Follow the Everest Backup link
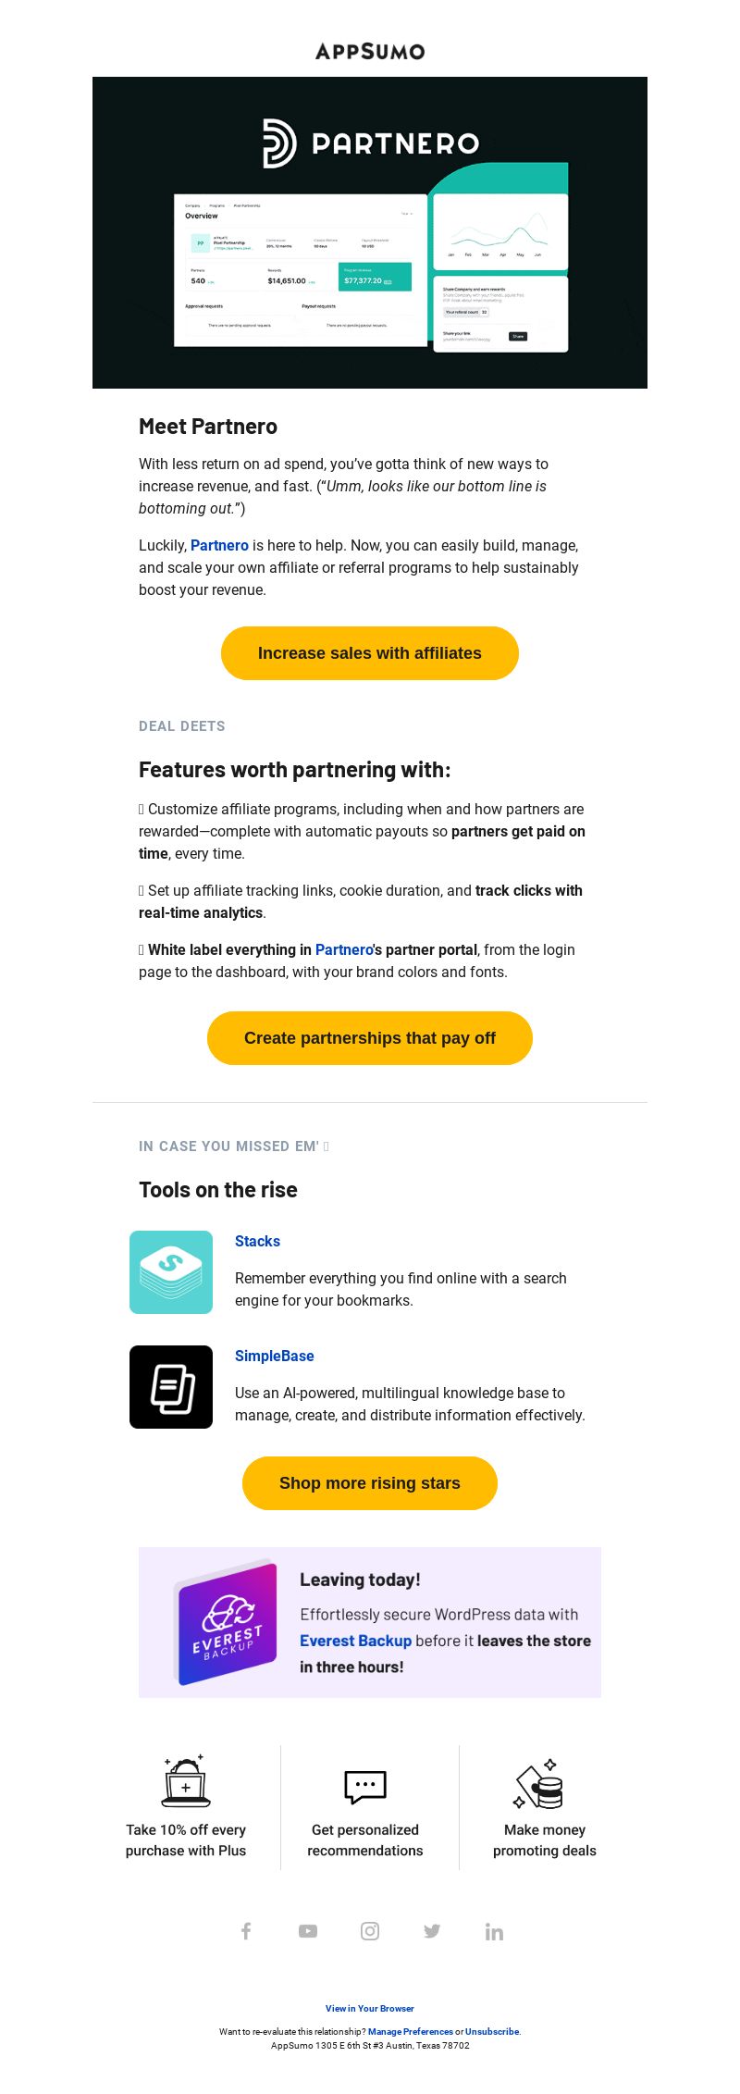Screen dimensions: 740x2094 click(x=355, y=1641)
